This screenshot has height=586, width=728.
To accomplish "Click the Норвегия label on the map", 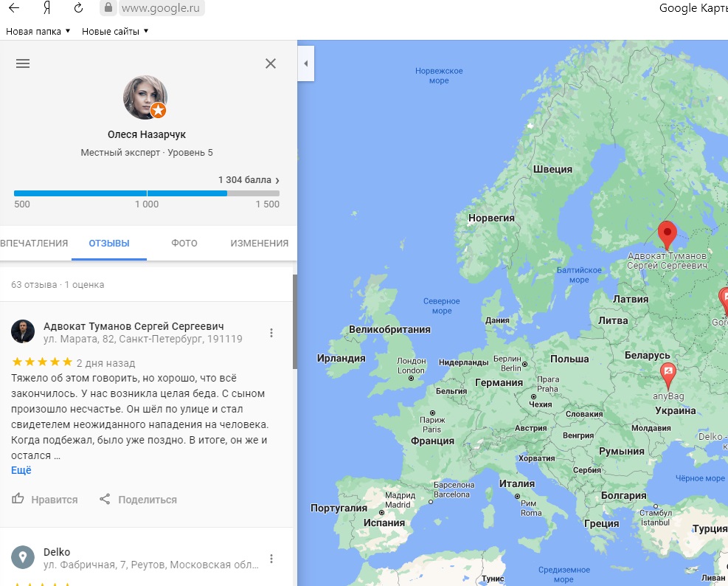I will click(491, 218).
